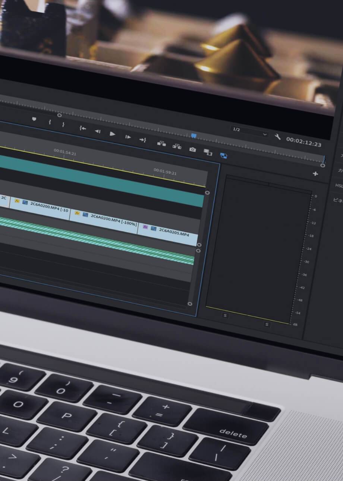Open the 1/2 playback resolution dropdown

pos(249,131)
